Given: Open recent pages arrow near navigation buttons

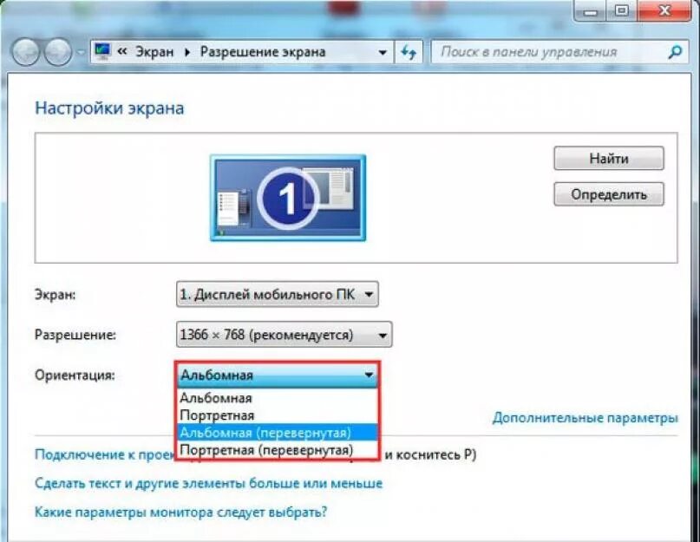Looking at the screenshot, I should click(x=81, y=52).
